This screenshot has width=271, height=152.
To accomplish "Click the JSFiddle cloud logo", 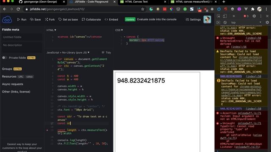I will 7,20.
